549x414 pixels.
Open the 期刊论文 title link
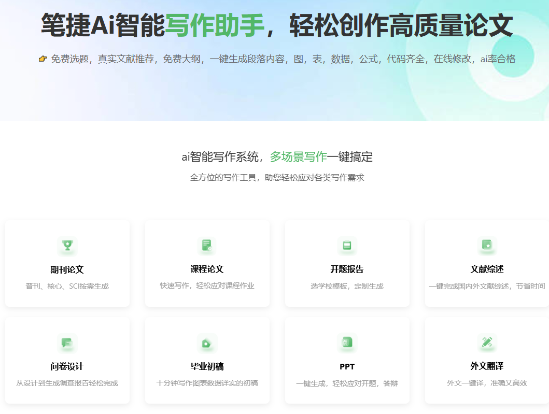click(x=67, y=269)
